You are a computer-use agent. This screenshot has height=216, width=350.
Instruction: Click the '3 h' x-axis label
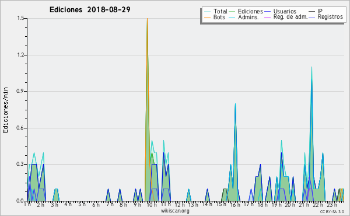54,204
